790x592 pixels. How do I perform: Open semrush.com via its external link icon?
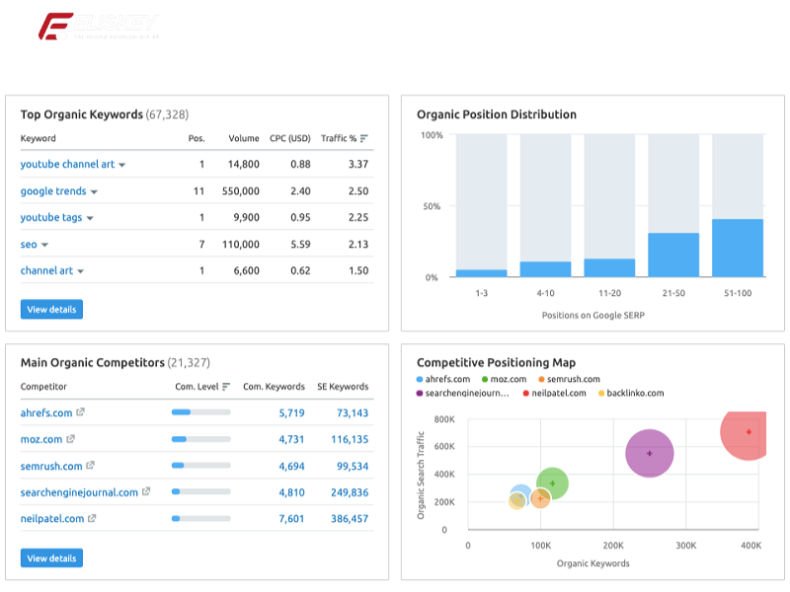92,465
